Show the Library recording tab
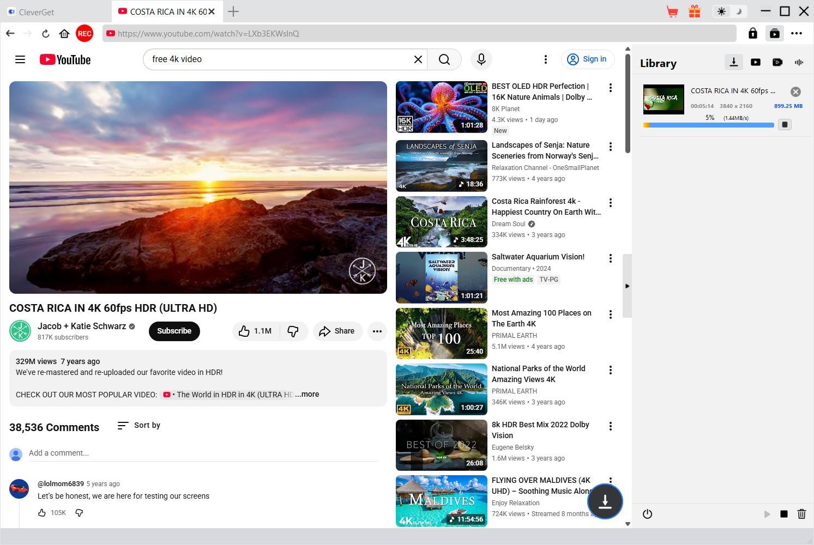This screenshot has height=545, width=814. coord(777,62)
